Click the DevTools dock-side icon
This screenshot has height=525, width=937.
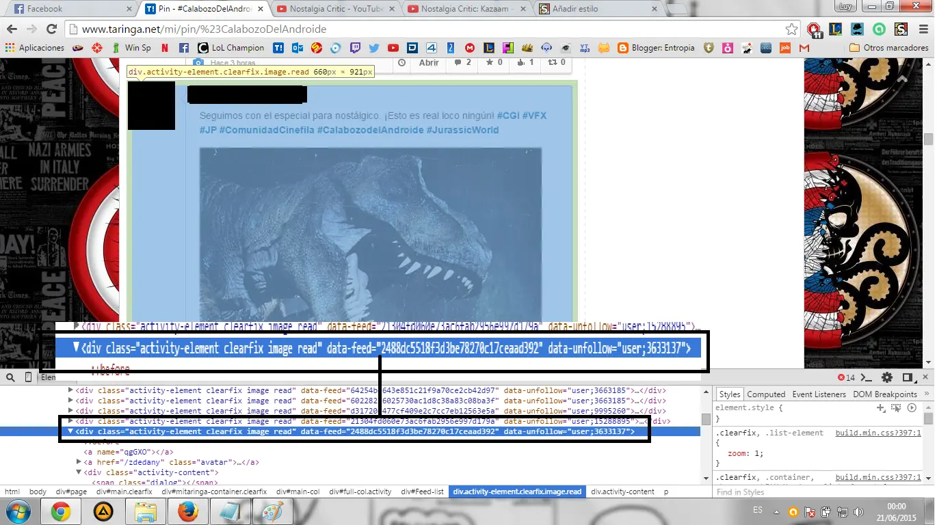(908, 377)
